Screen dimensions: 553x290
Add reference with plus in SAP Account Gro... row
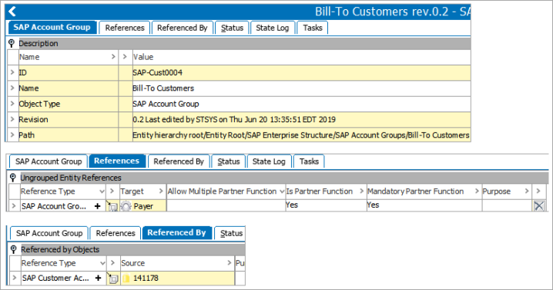(98, 206)
